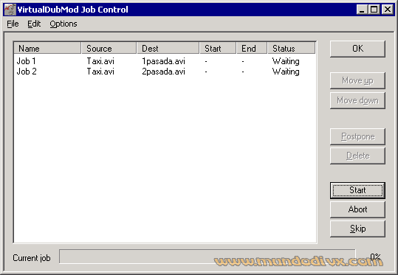Close the Job Control window
Image resolution: width=398 pixels, height=275 pixels.
pos(388,10)
